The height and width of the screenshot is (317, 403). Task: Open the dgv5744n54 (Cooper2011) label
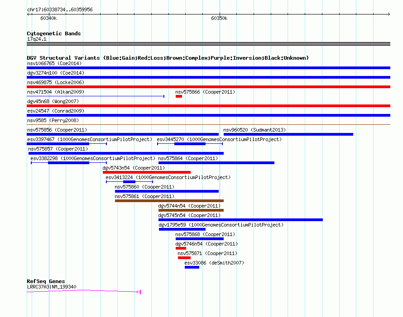pyautogui.click(x=189, y=206)
